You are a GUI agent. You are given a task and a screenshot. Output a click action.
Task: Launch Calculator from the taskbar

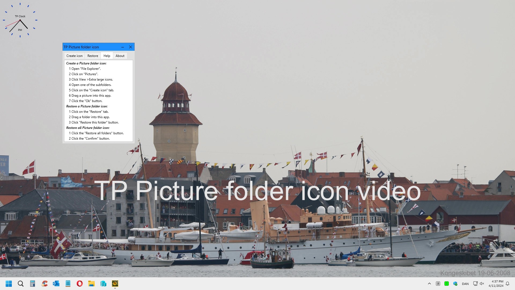(32, 284)
